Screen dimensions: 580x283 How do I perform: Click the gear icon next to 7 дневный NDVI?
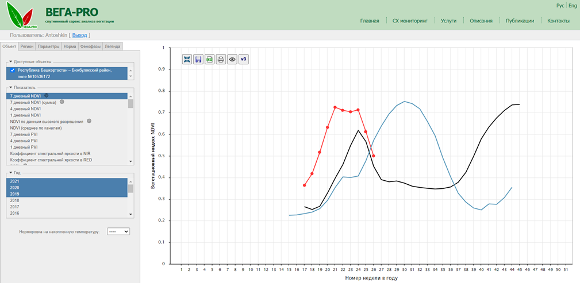tap(47, 95)
